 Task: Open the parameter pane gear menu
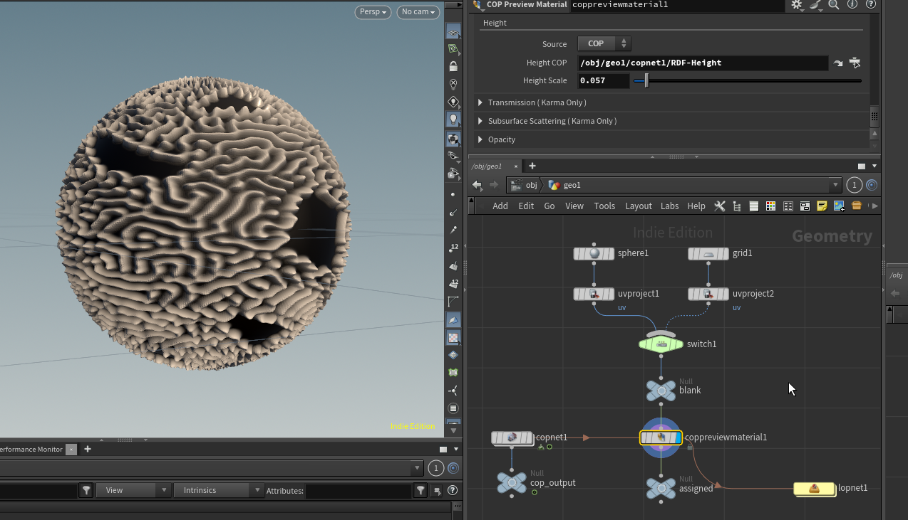[797, 5]
